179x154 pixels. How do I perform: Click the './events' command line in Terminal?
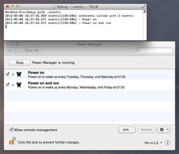[33, 12]
